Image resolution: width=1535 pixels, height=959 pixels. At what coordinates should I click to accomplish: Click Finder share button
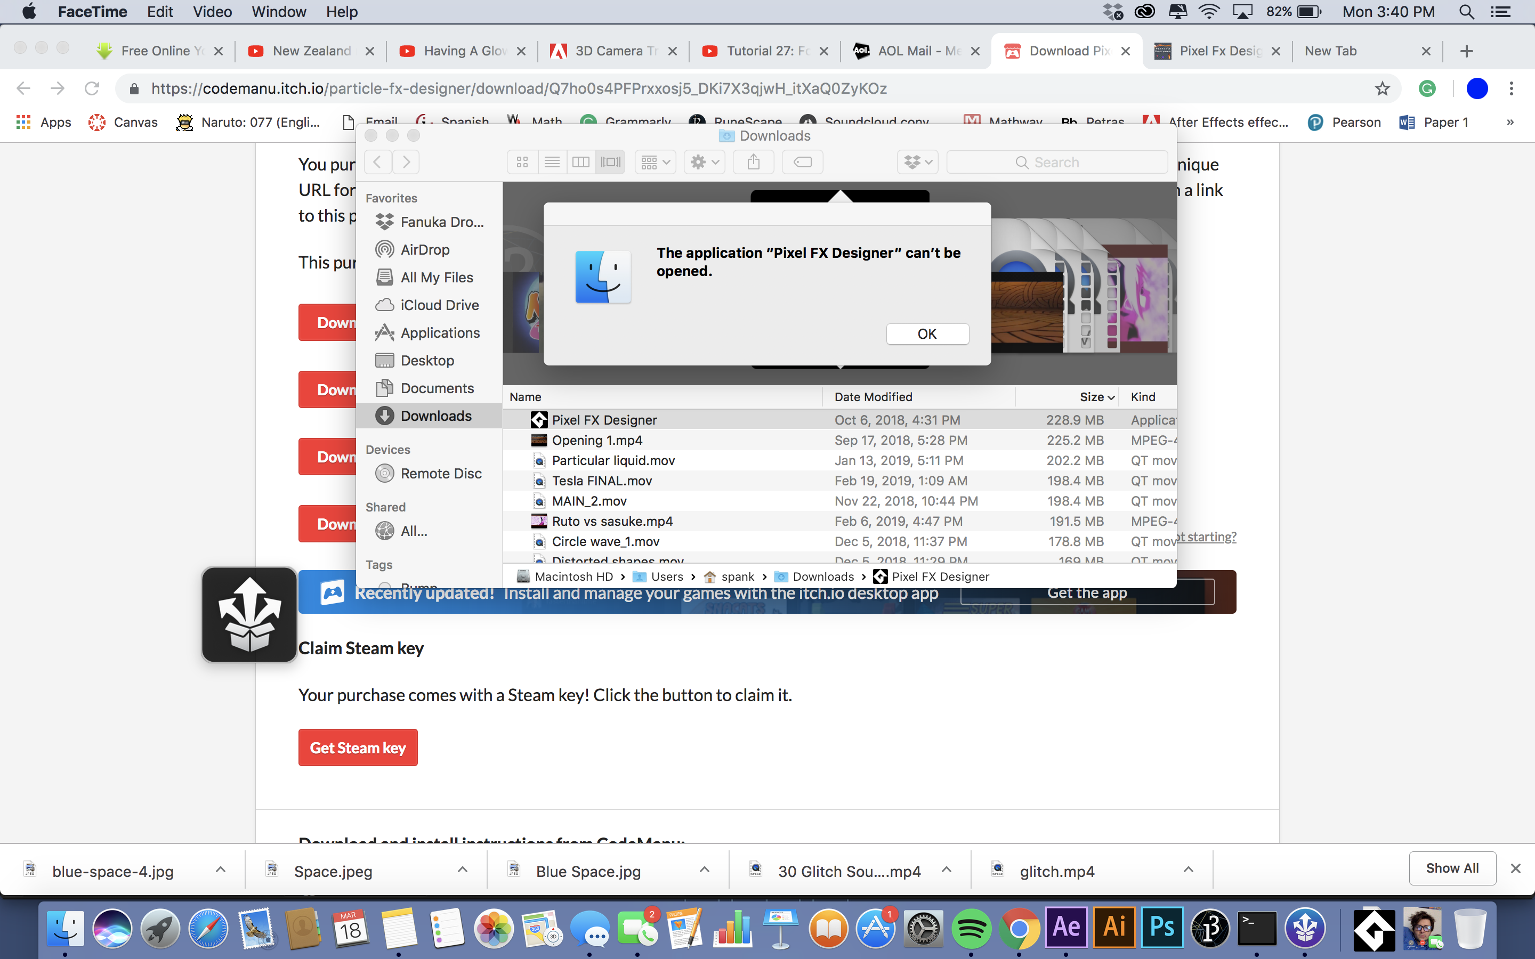[753, 162]
